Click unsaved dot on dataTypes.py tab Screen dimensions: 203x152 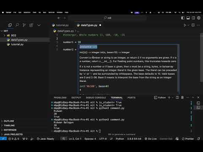click(100, 25)
